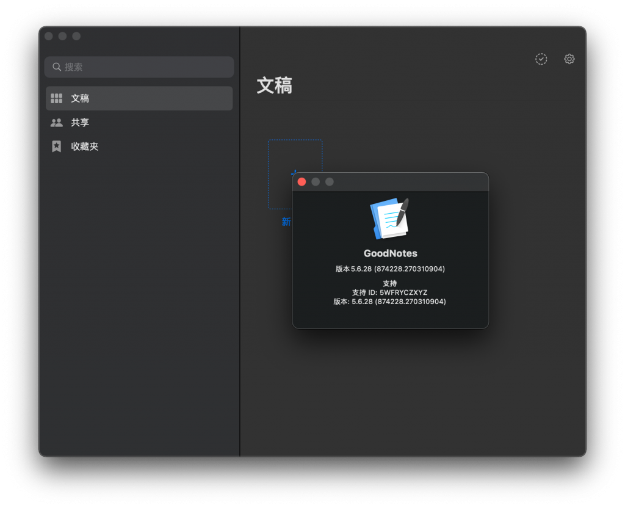Click the main window's gray close button
This screenshot has width=625, height=508.
tap(49, 36)
